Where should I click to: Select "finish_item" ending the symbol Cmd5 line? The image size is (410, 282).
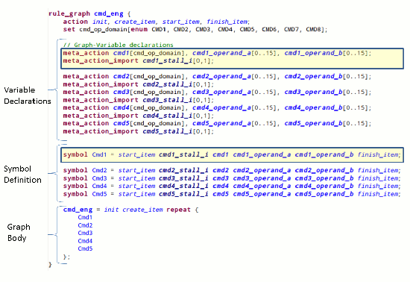378,194
